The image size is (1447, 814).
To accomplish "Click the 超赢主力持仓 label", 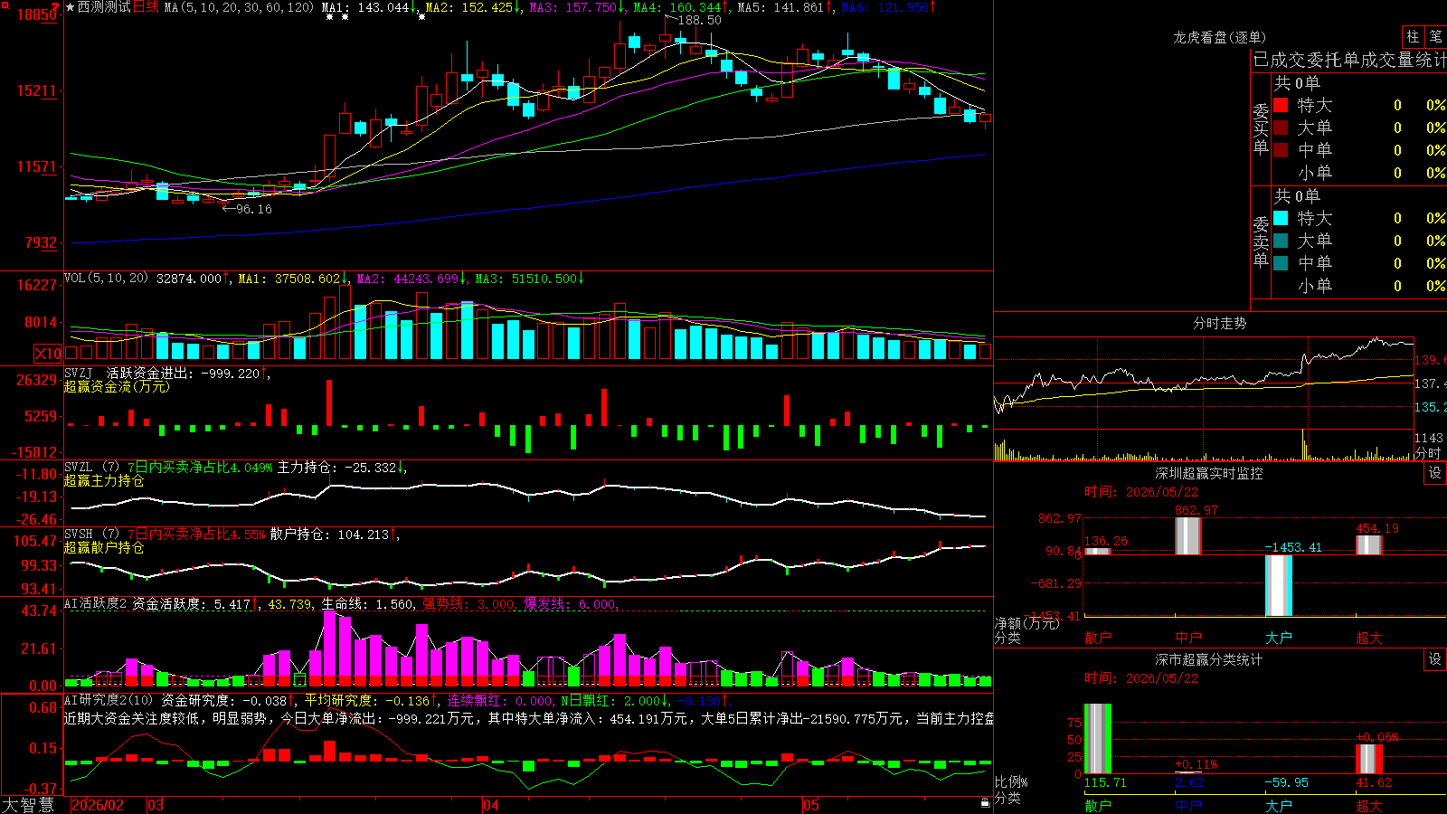I will click(x=104, y=480).
